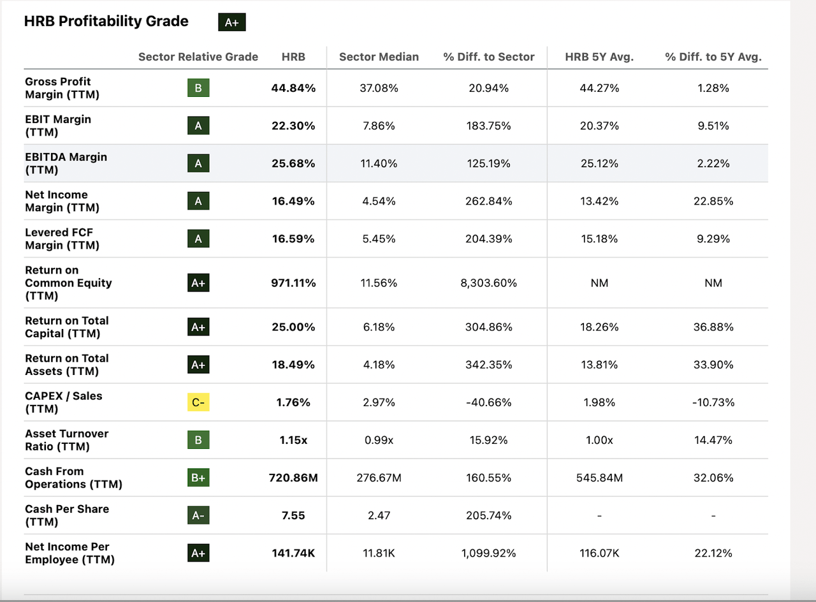Viewport: 816px width, 602px height.
Task: Select the 18.49% return on total assets value
Action: pyautogui.click(x=293, y=364)
